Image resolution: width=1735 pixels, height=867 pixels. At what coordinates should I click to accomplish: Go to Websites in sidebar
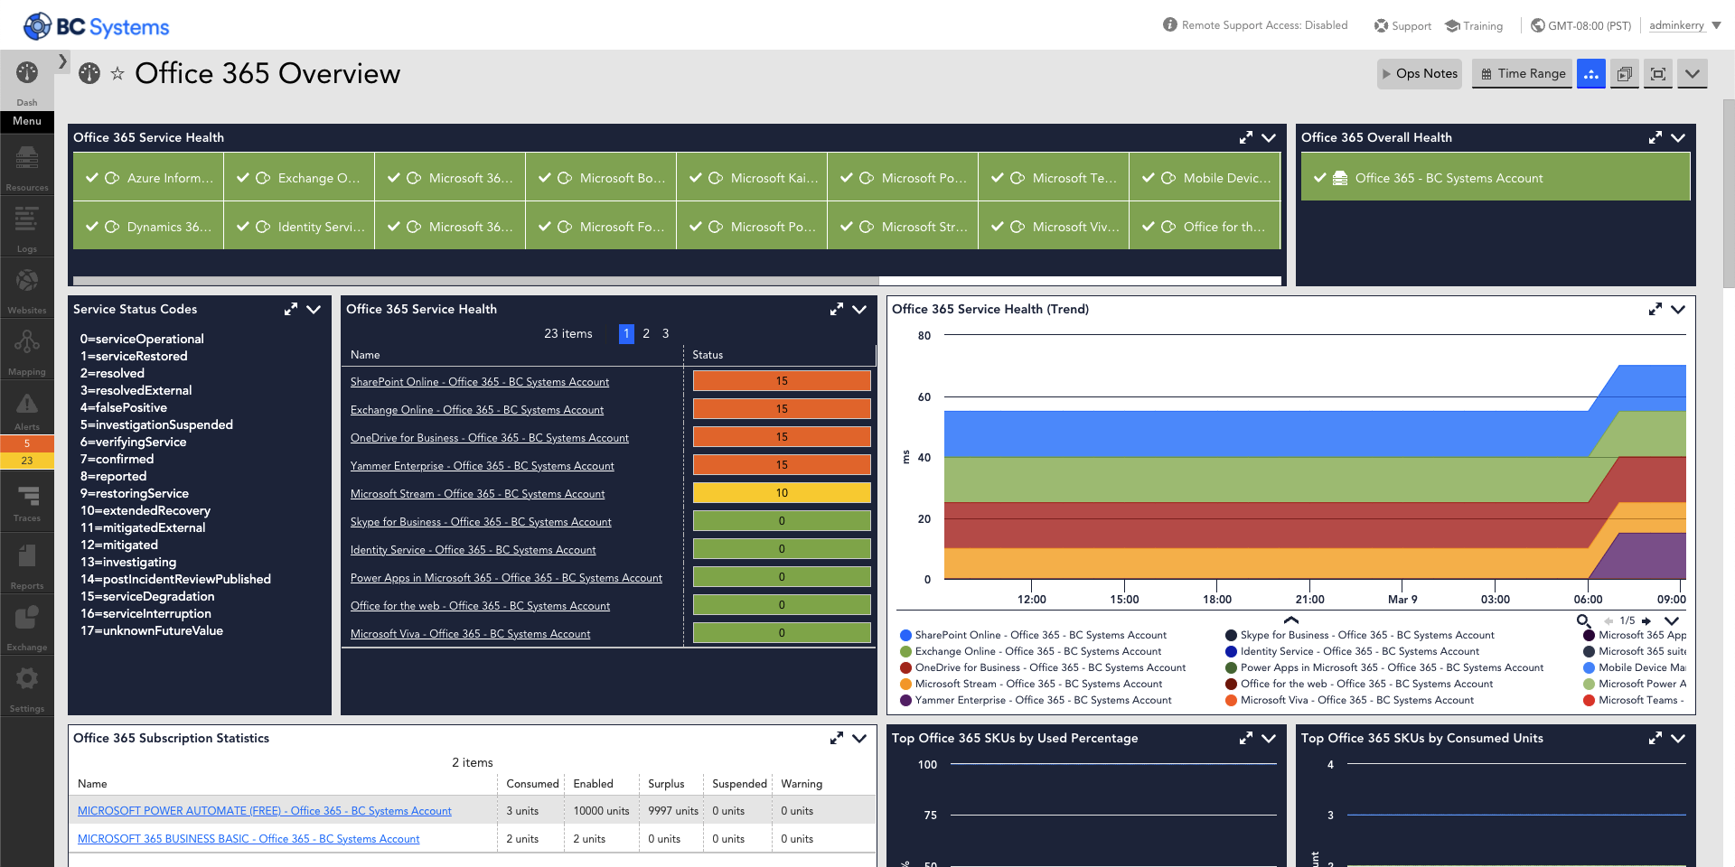[27, 289]
